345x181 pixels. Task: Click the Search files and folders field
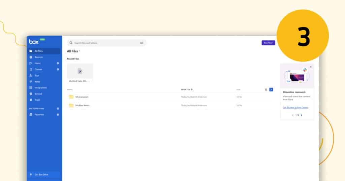(x=104, y=43)
